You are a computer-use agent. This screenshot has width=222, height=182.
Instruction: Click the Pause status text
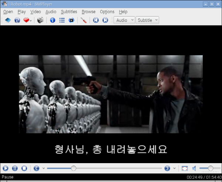pos(7,177)
